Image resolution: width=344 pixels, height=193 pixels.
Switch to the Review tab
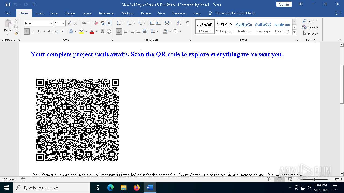(x=146, y=13)
